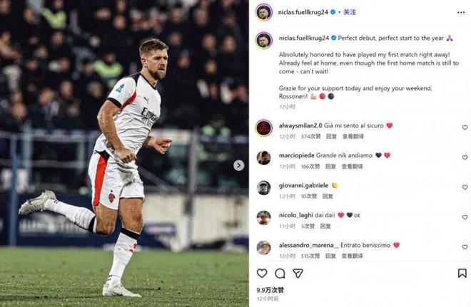Image resolution: width=471 pixels, height=307 pixels.
Task: Show likes on giovanni.gabriele's comment (10次赞)
Action: tap(309, 196)
